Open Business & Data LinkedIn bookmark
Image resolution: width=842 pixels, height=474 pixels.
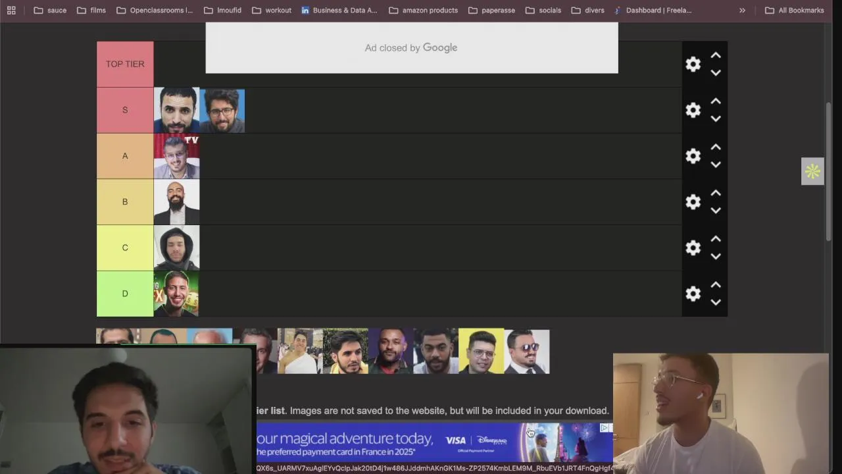click(339, 10)
